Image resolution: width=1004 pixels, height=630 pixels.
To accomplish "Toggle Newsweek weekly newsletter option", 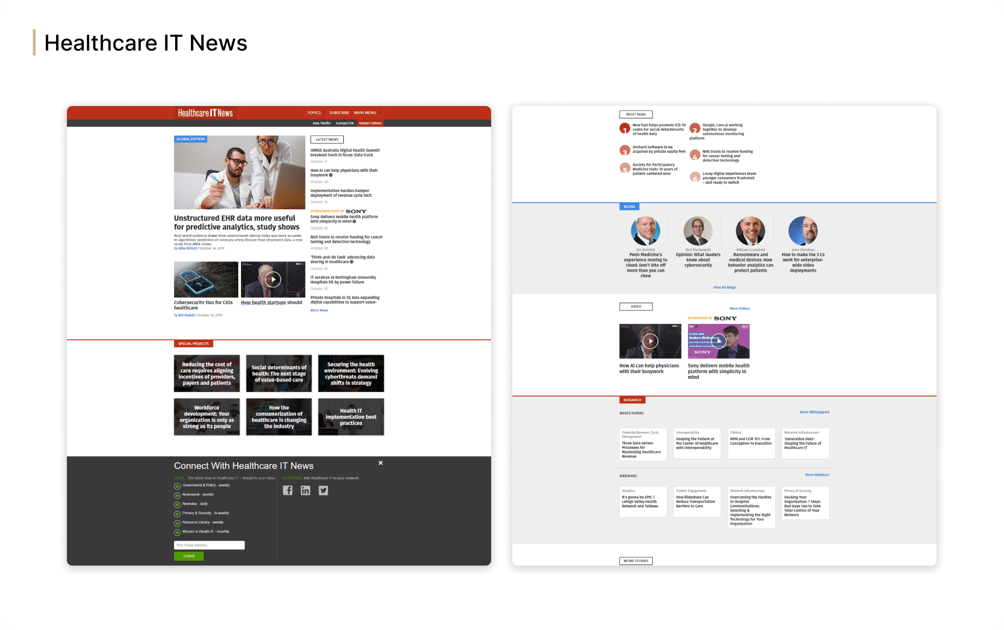I will pyautogui.click(x=177, y=496).
